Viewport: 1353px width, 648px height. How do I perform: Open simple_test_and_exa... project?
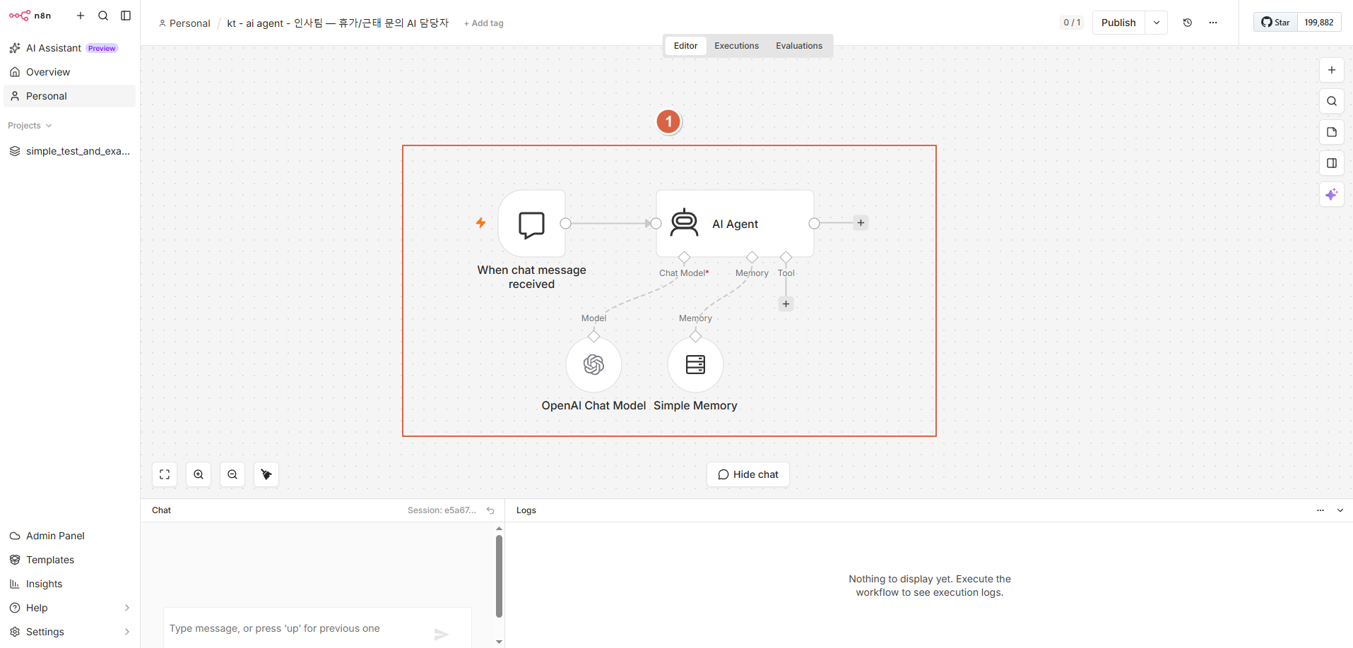point(69,151)
